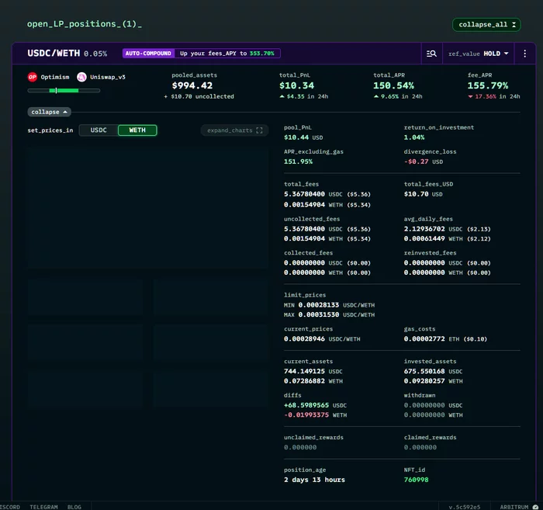Click the '$4.35 in 24h' PnL change
Viewport: 543px width, 510px height.
click(x=304, y=96)
